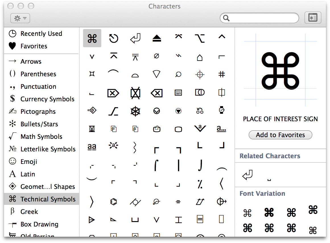This screenshot has height=243, width=330.
Task: Collapse the Font Variation section header
Action: coord(262,193)
